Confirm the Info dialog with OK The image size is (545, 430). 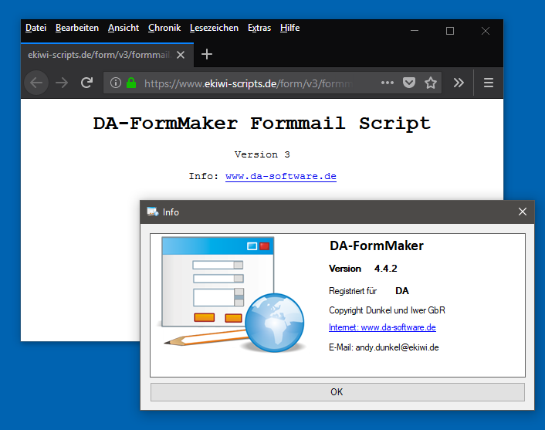(x=337, y=392)
